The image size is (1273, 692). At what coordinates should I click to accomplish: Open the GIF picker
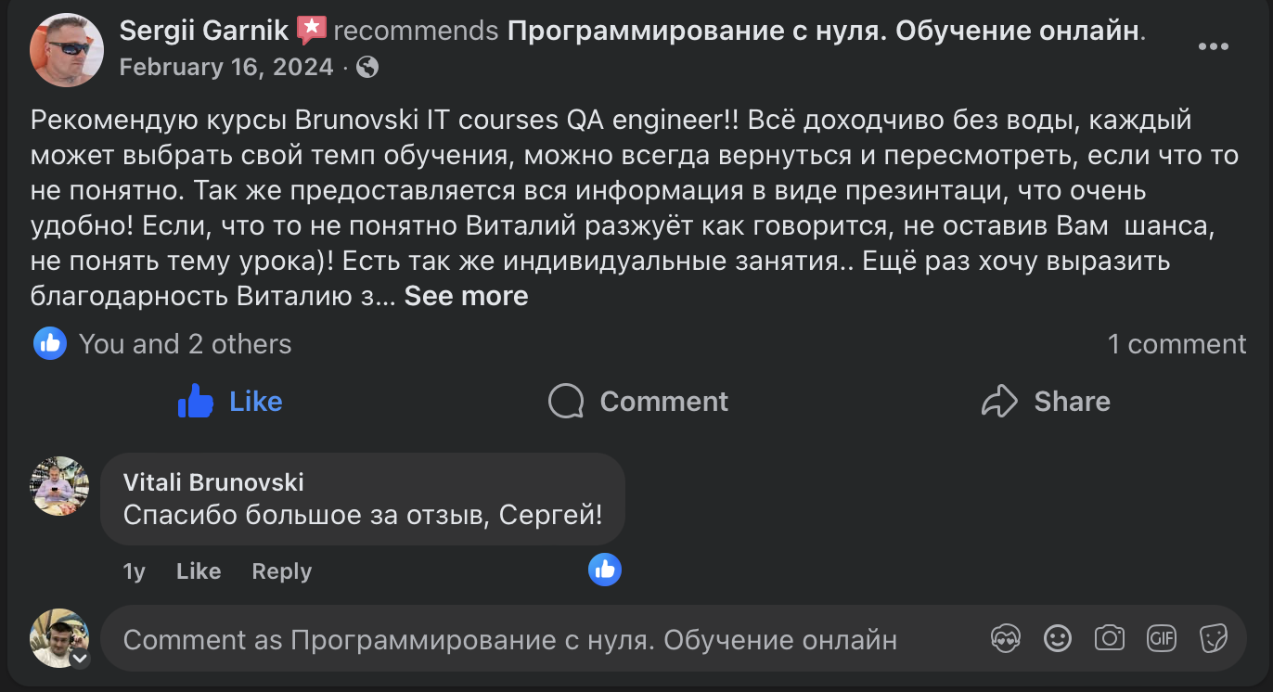pyautogui.click(x=1161, y=638)
